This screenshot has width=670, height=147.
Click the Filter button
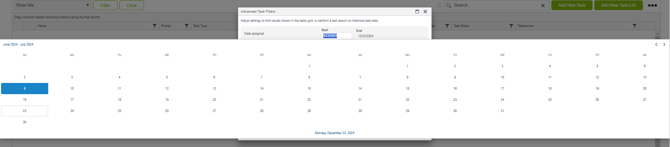pos(105,5)
